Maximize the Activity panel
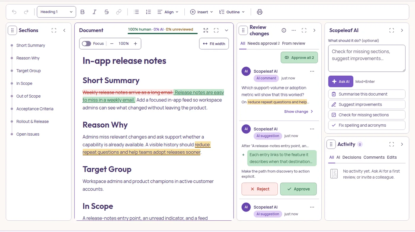This screenshot has height=232, width=415. (x=392, y=144)
